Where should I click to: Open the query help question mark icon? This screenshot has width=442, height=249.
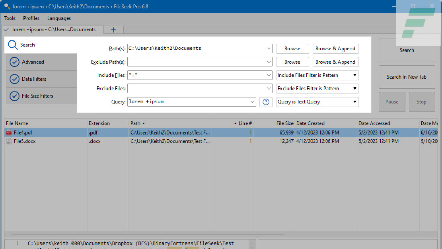(x=266, y=102)
